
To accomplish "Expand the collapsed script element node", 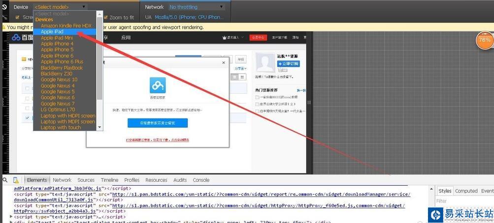I will coord(12,217).
